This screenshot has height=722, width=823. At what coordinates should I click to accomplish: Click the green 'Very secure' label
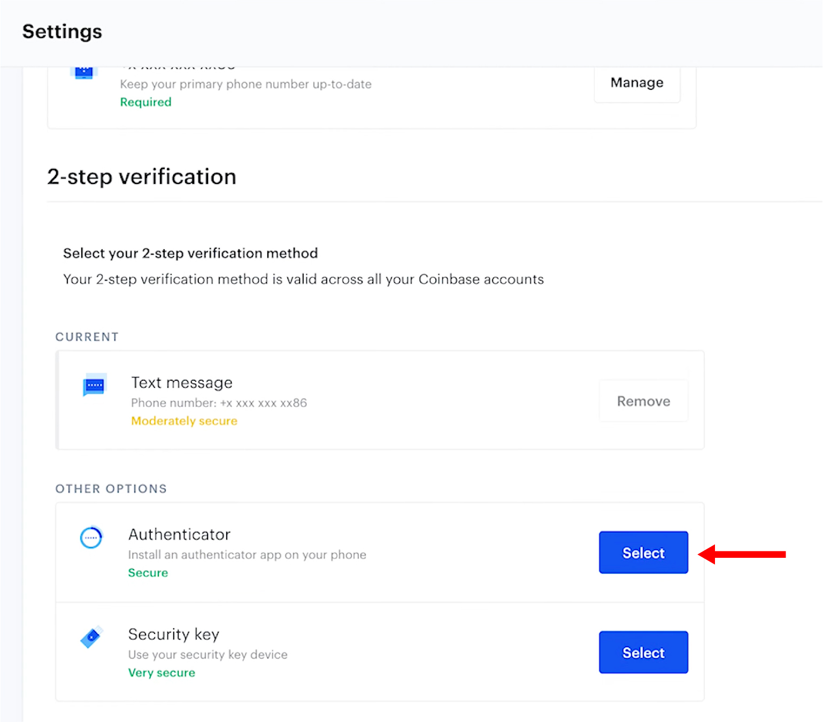coord(161,673)
